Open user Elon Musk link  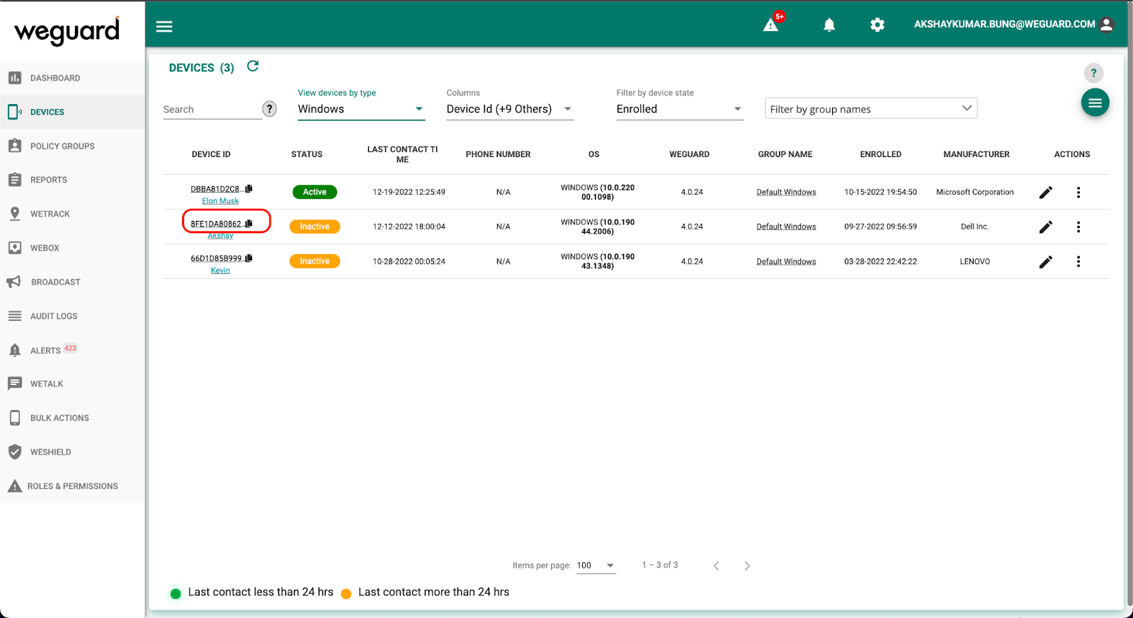pos(220,201)
